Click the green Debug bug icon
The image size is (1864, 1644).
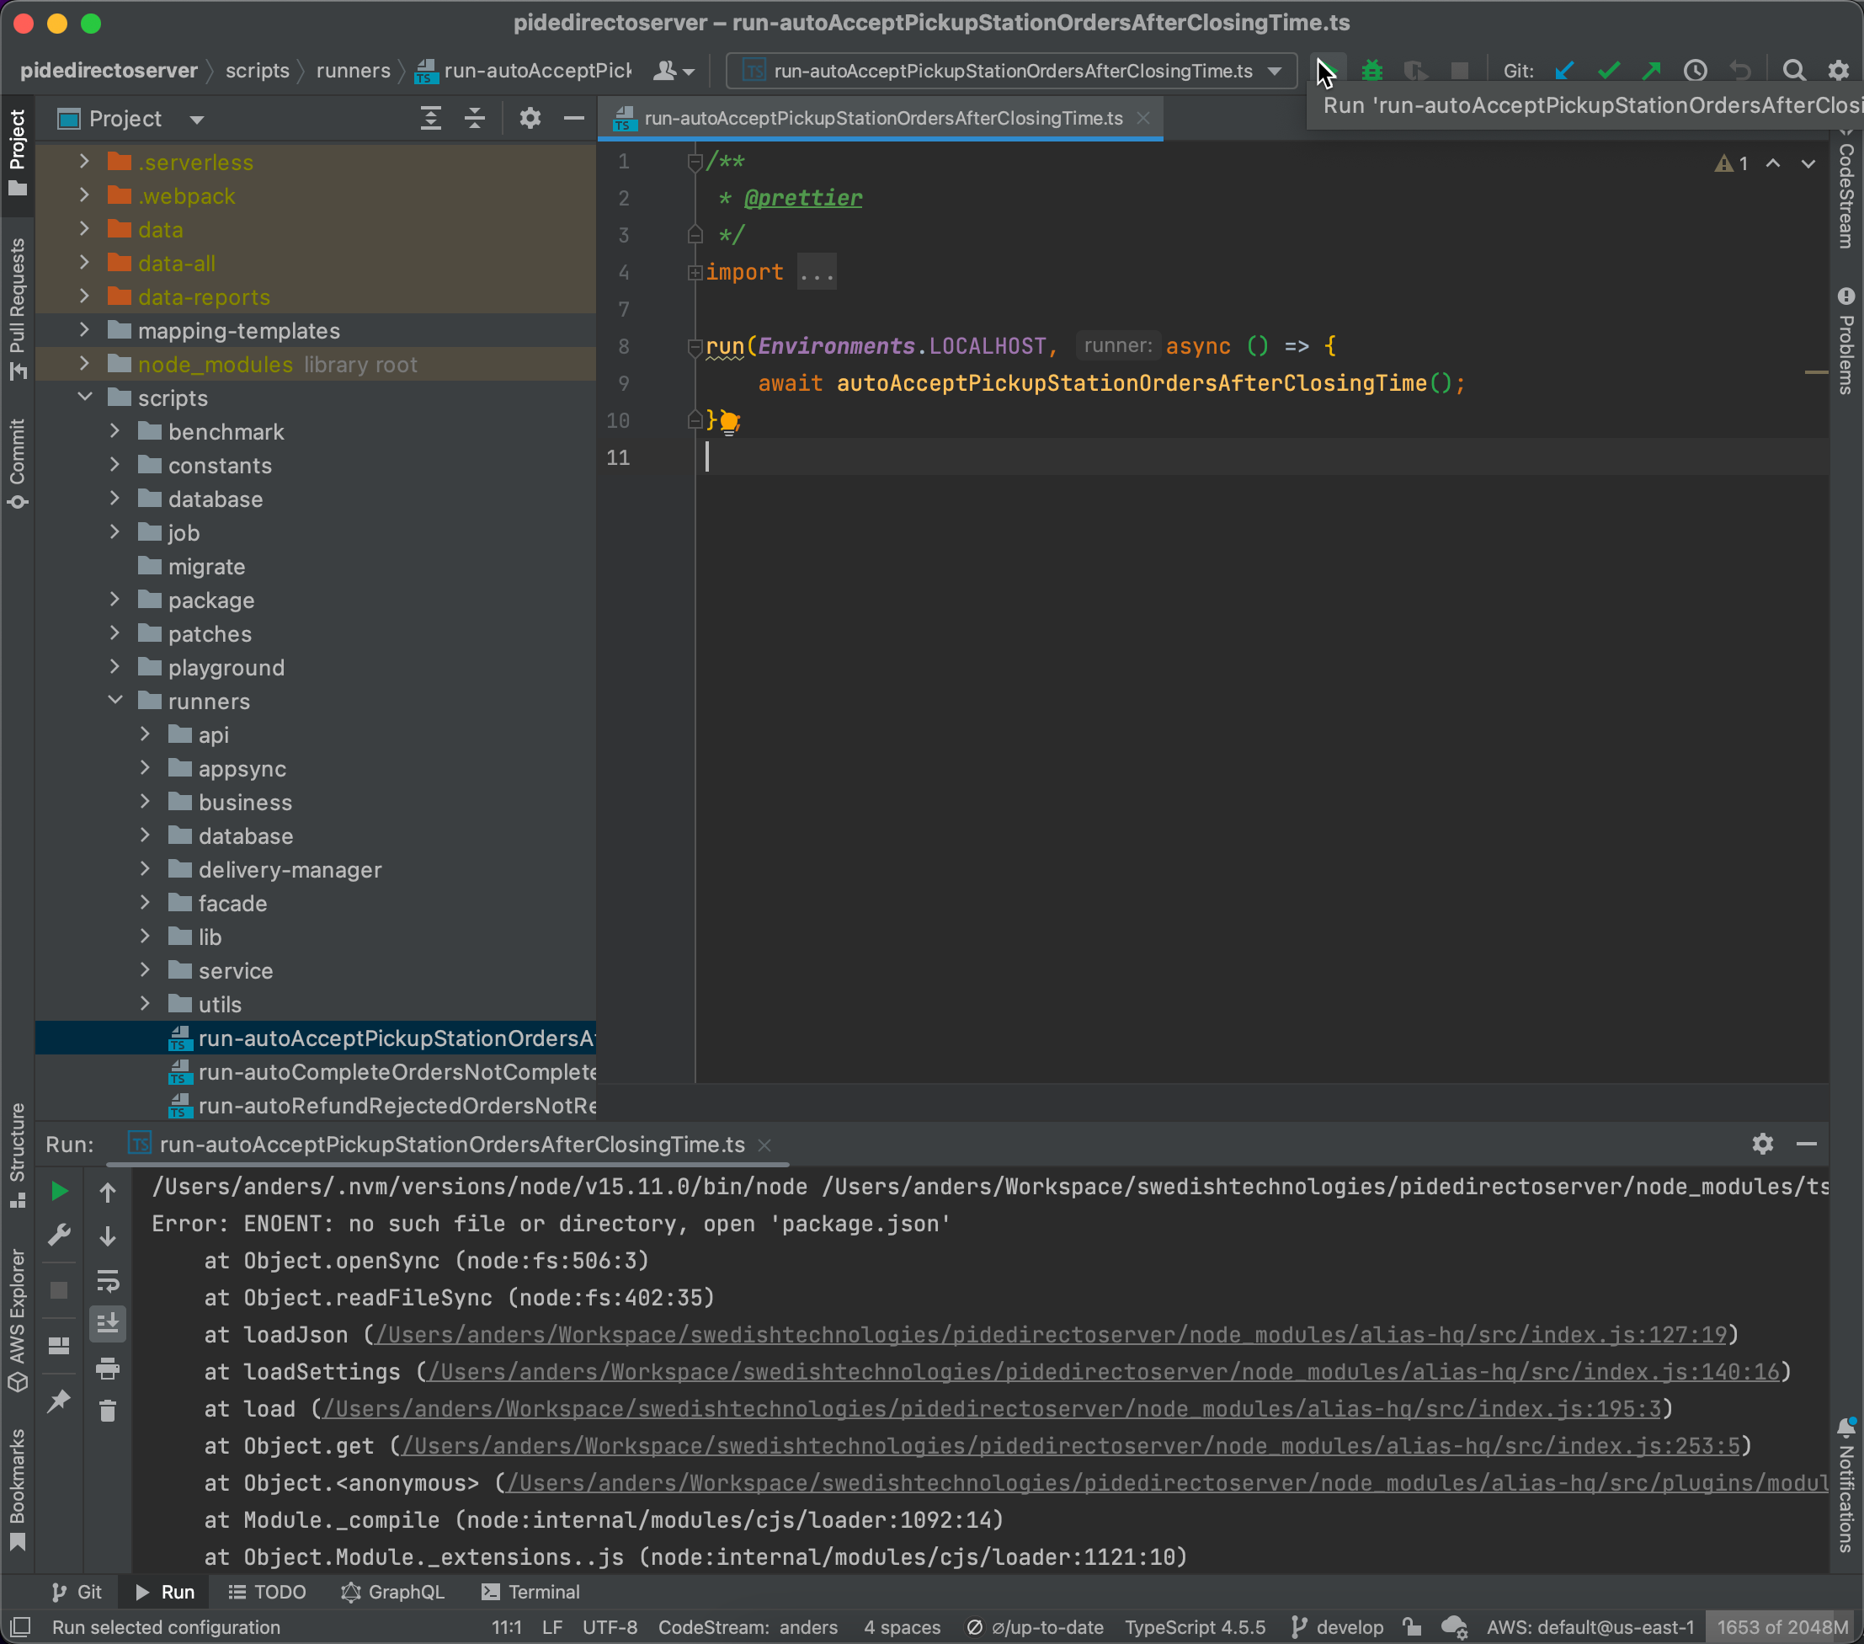[x=1371, y=70]
